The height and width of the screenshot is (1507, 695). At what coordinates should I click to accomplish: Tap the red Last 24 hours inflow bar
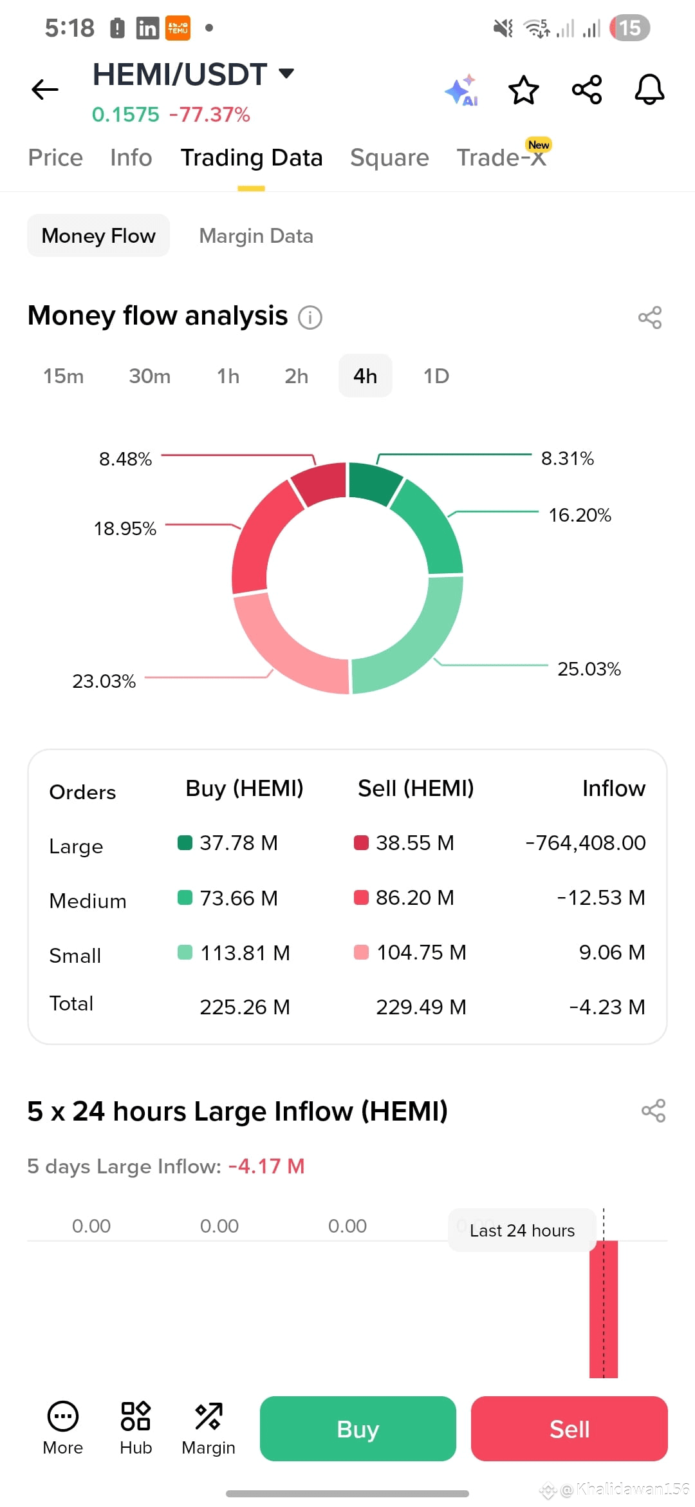[x=604, y=1309]
